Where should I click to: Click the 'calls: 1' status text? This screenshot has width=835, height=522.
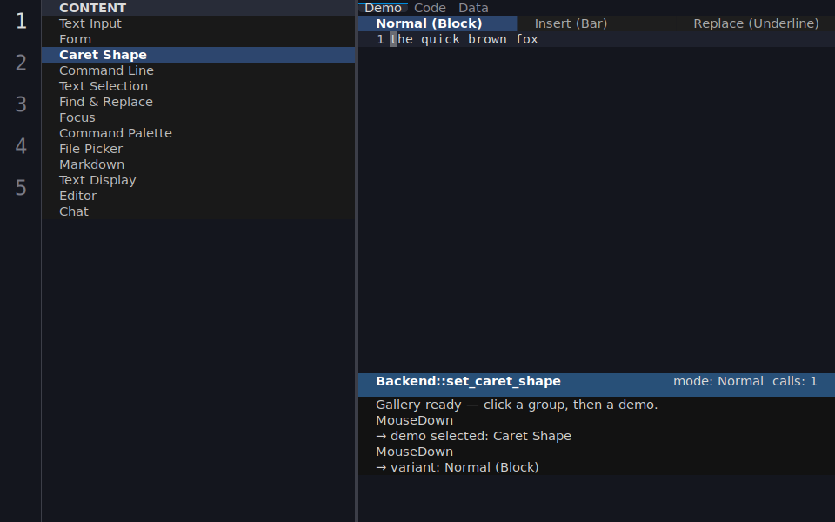[x=794, y=381]
